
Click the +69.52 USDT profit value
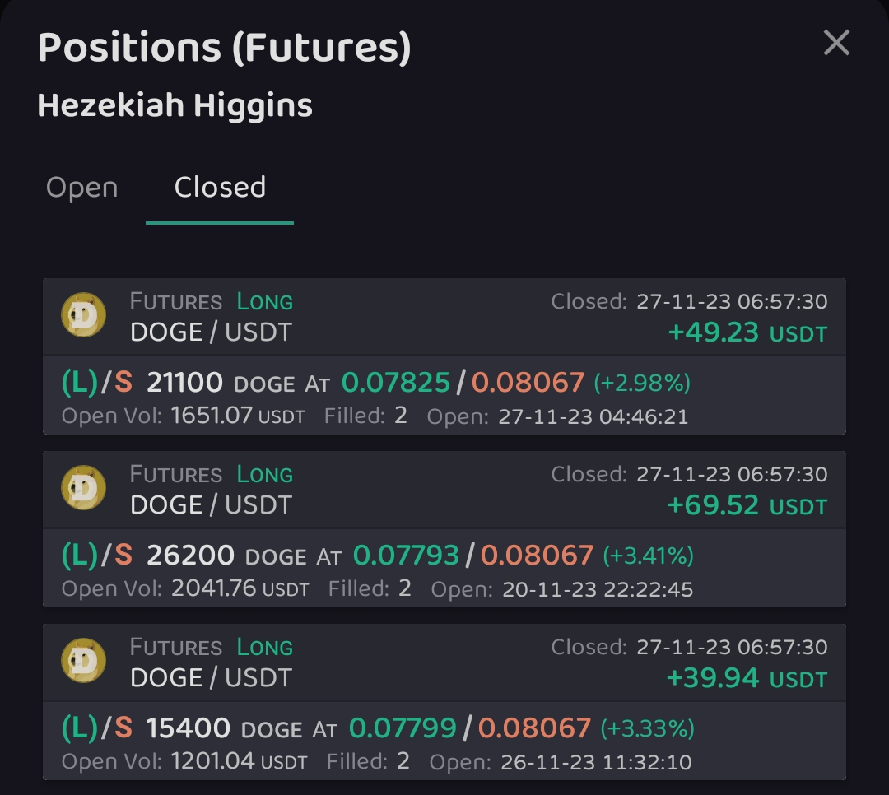[747, 505]
